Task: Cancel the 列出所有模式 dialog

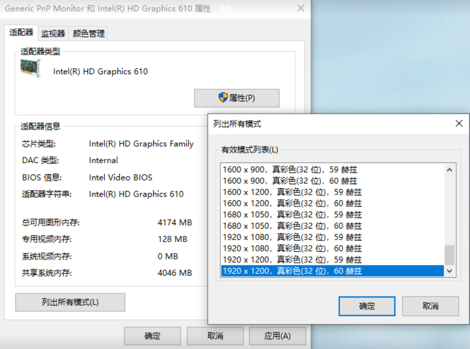Action: point(430,306)
